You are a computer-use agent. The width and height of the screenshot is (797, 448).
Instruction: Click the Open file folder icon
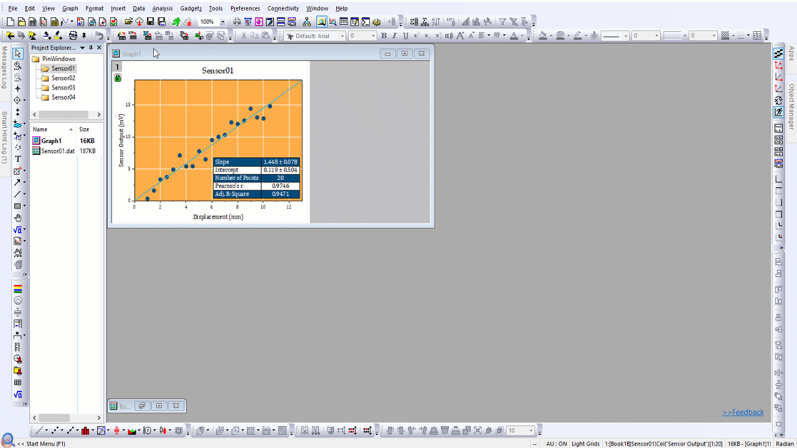click(129, 22)
